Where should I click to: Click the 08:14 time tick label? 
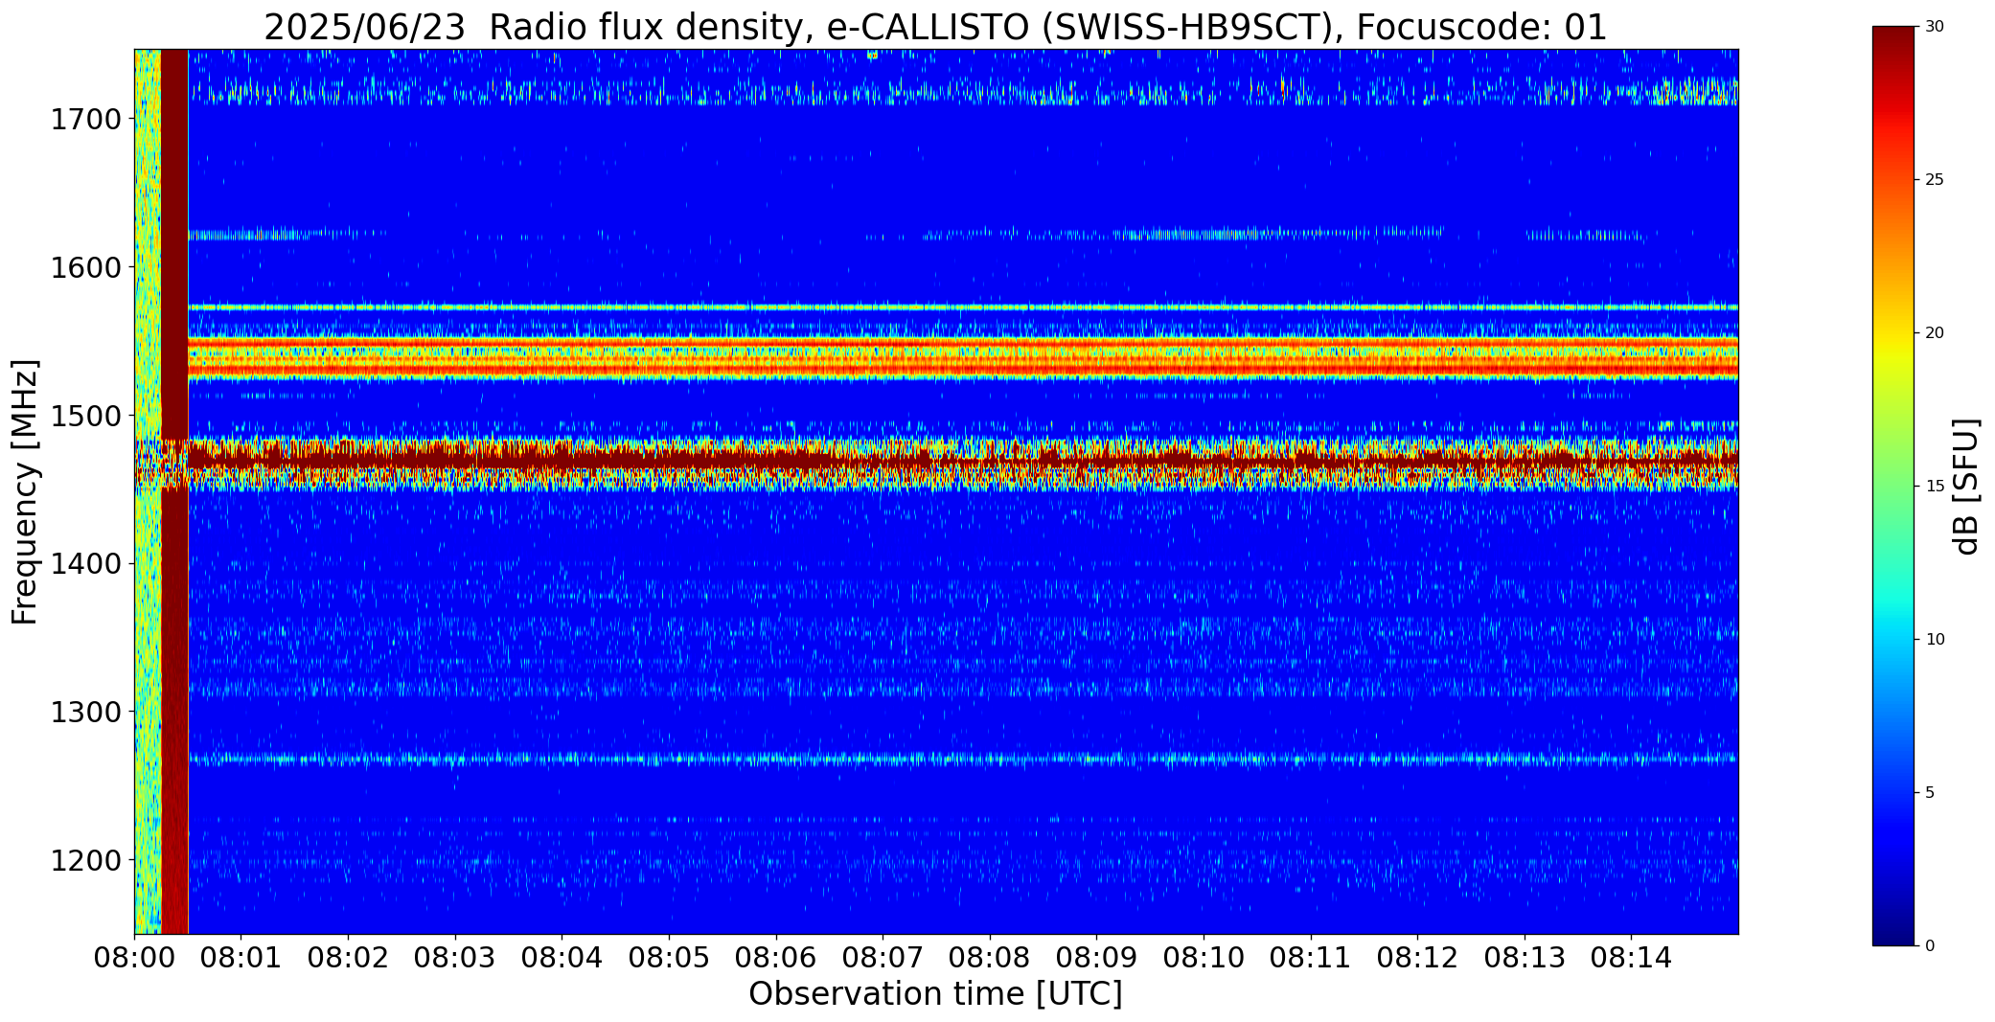[x=1631, y=957]
